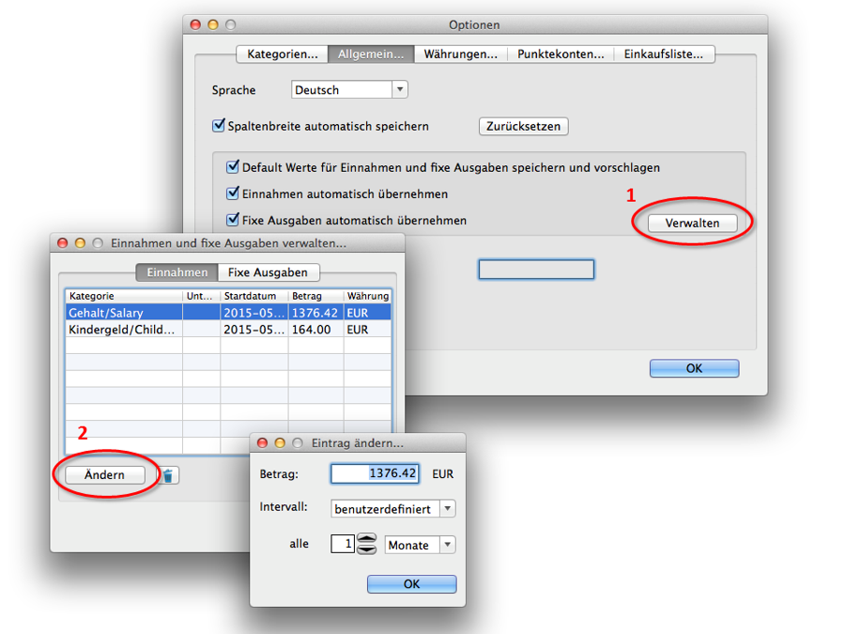
Task: Decrement the 'alle' interval stepper down
Action: click(366, 549)
